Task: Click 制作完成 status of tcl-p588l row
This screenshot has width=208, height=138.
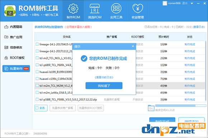Action: [x=190, y=99]
